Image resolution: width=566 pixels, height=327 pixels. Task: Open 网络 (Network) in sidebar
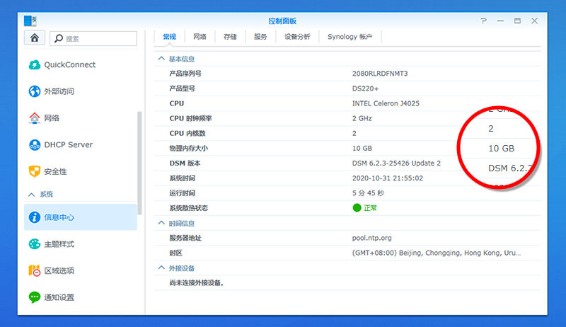(51, 118)
